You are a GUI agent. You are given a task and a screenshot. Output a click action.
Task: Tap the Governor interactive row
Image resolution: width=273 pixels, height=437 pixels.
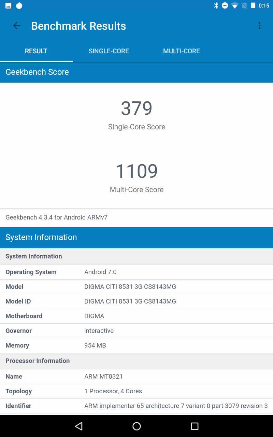pos(136,331)
